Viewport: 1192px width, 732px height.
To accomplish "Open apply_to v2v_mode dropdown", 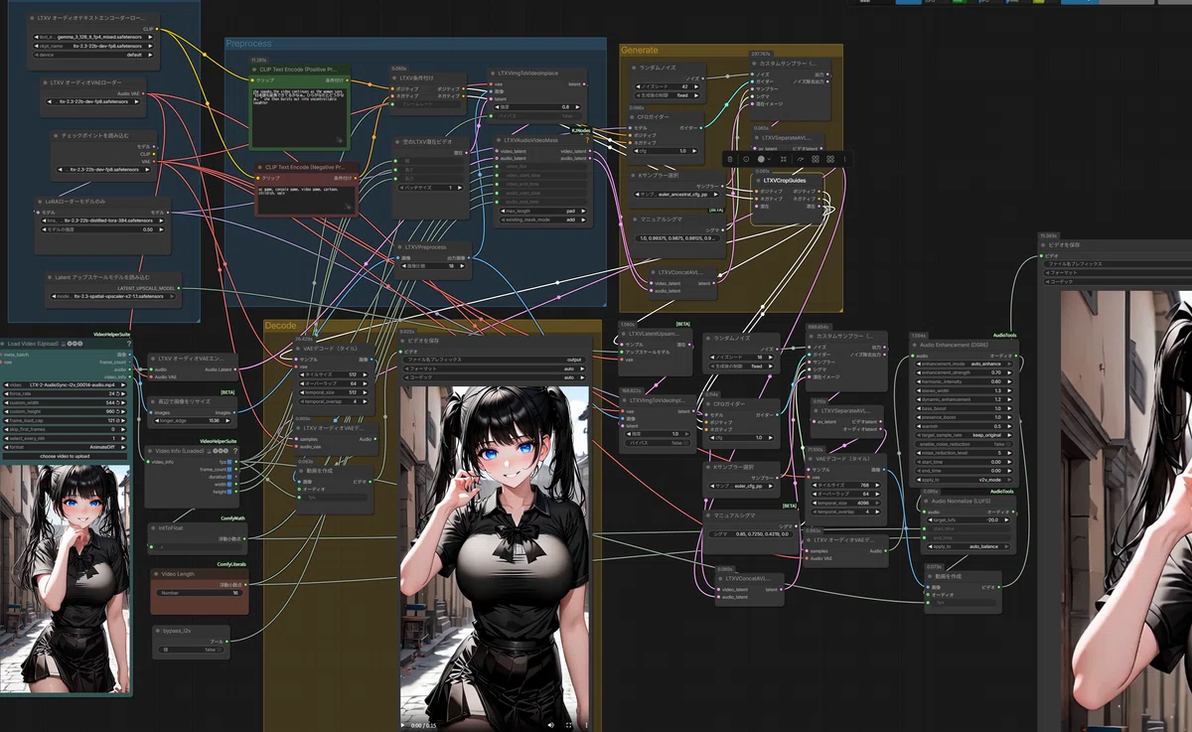I will coord(964,480).
